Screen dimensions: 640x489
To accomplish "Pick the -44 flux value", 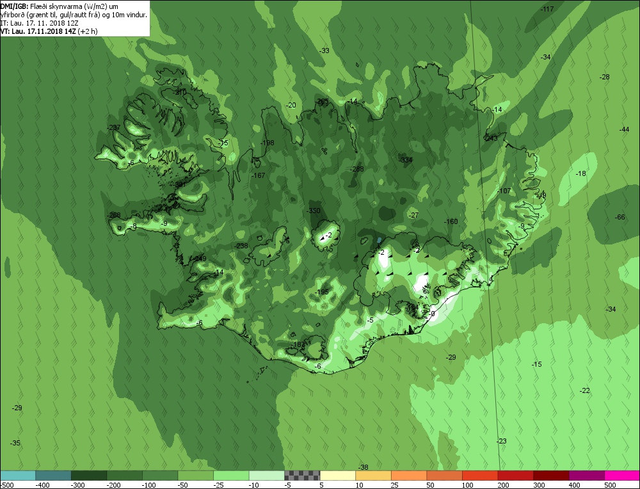I will click(x=624, y=129).
